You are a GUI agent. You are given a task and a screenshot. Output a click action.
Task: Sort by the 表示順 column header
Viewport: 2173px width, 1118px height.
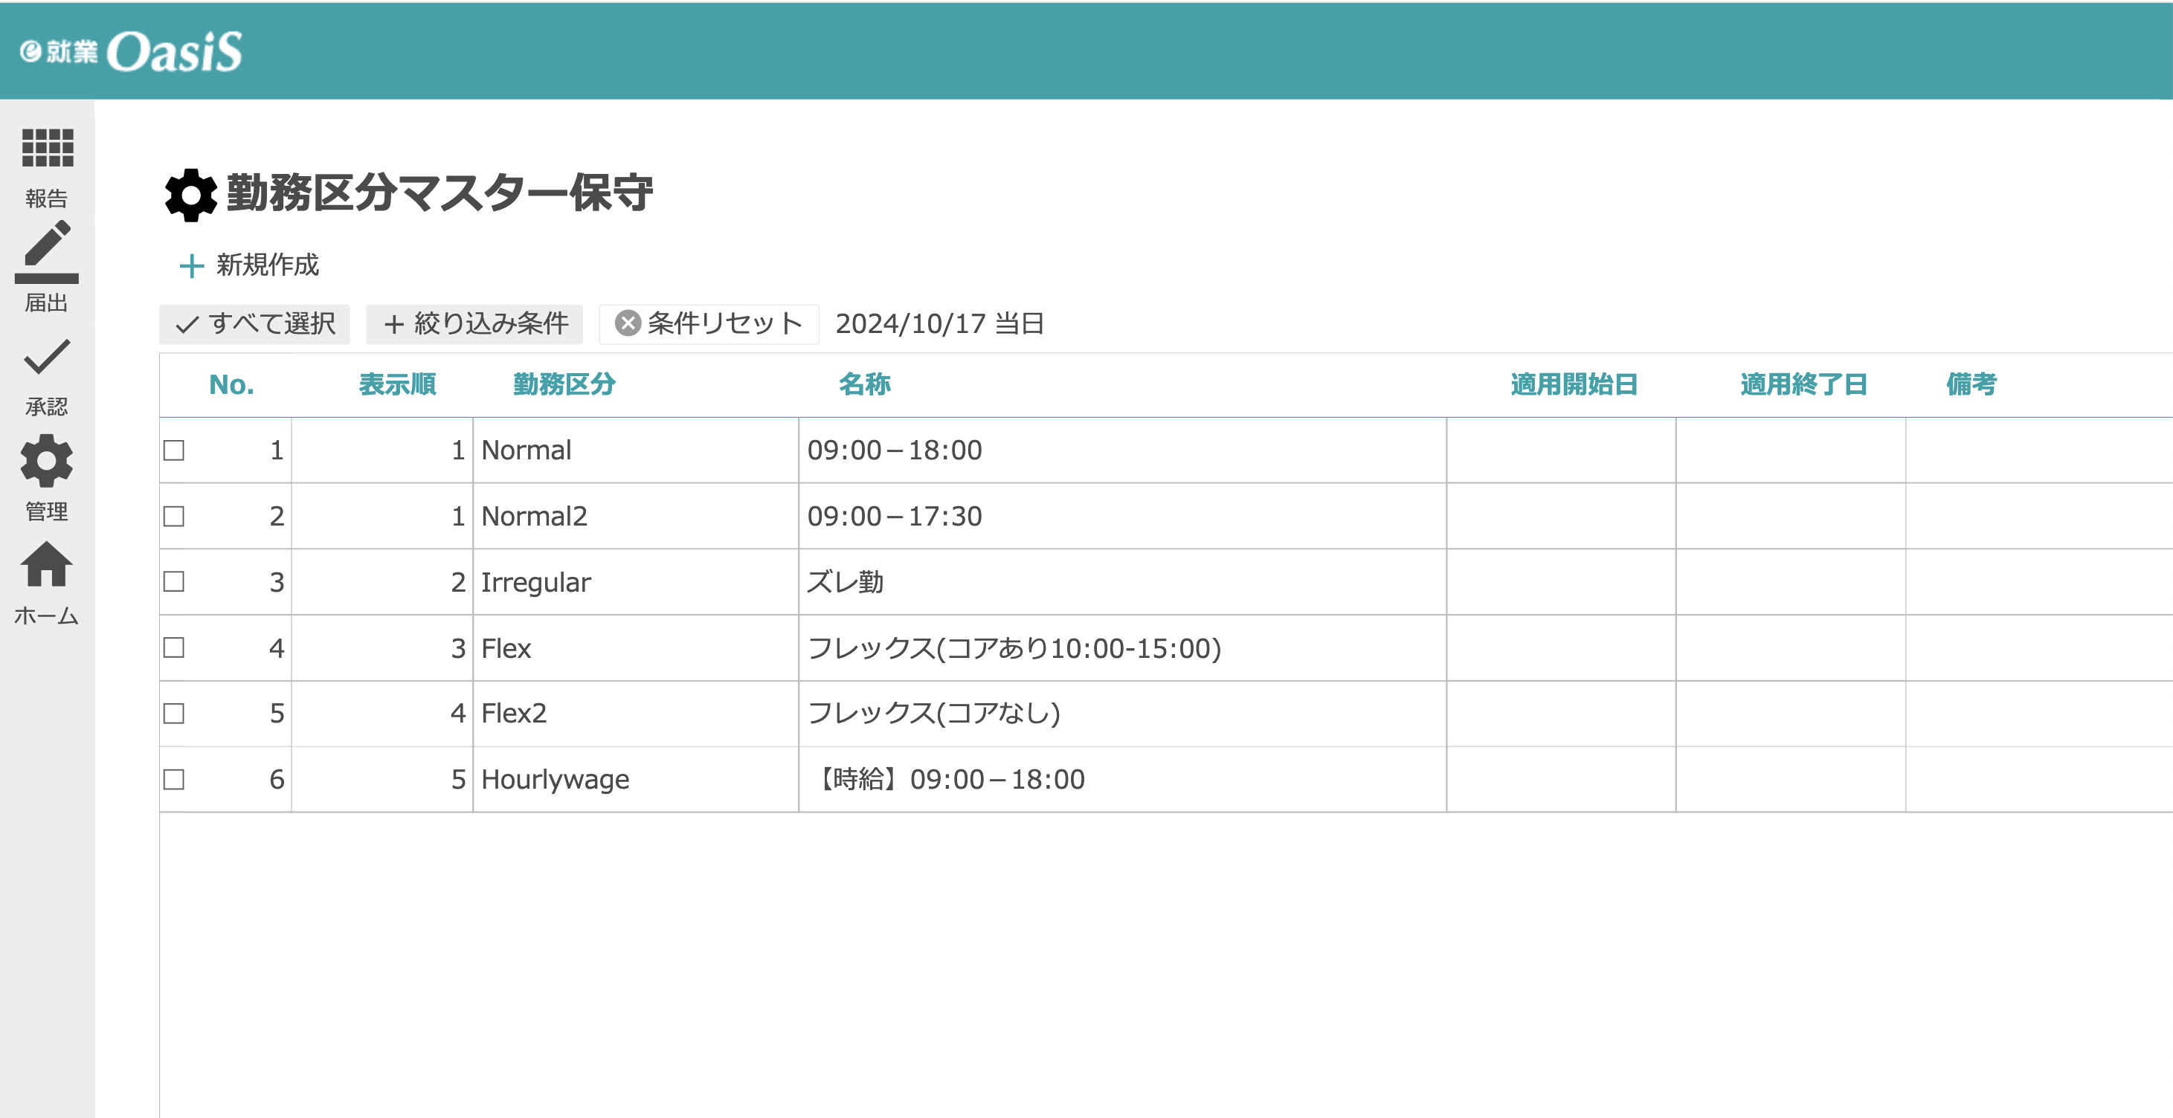pos(397,384)
